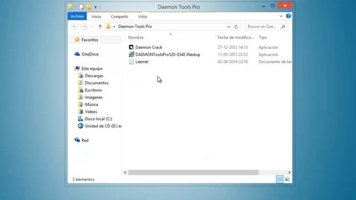
Task: Open the Quick Access Toolbar dropdown
Action: point(96,7)
